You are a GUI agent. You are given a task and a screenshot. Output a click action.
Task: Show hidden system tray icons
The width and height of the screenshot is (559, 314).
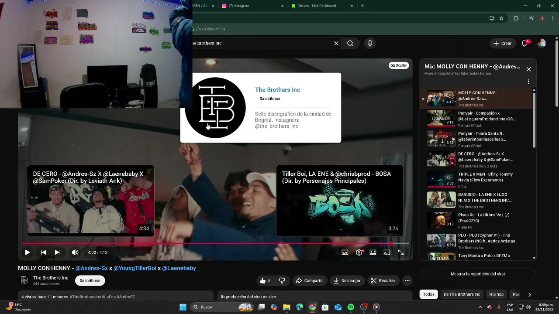pos(480,307)
